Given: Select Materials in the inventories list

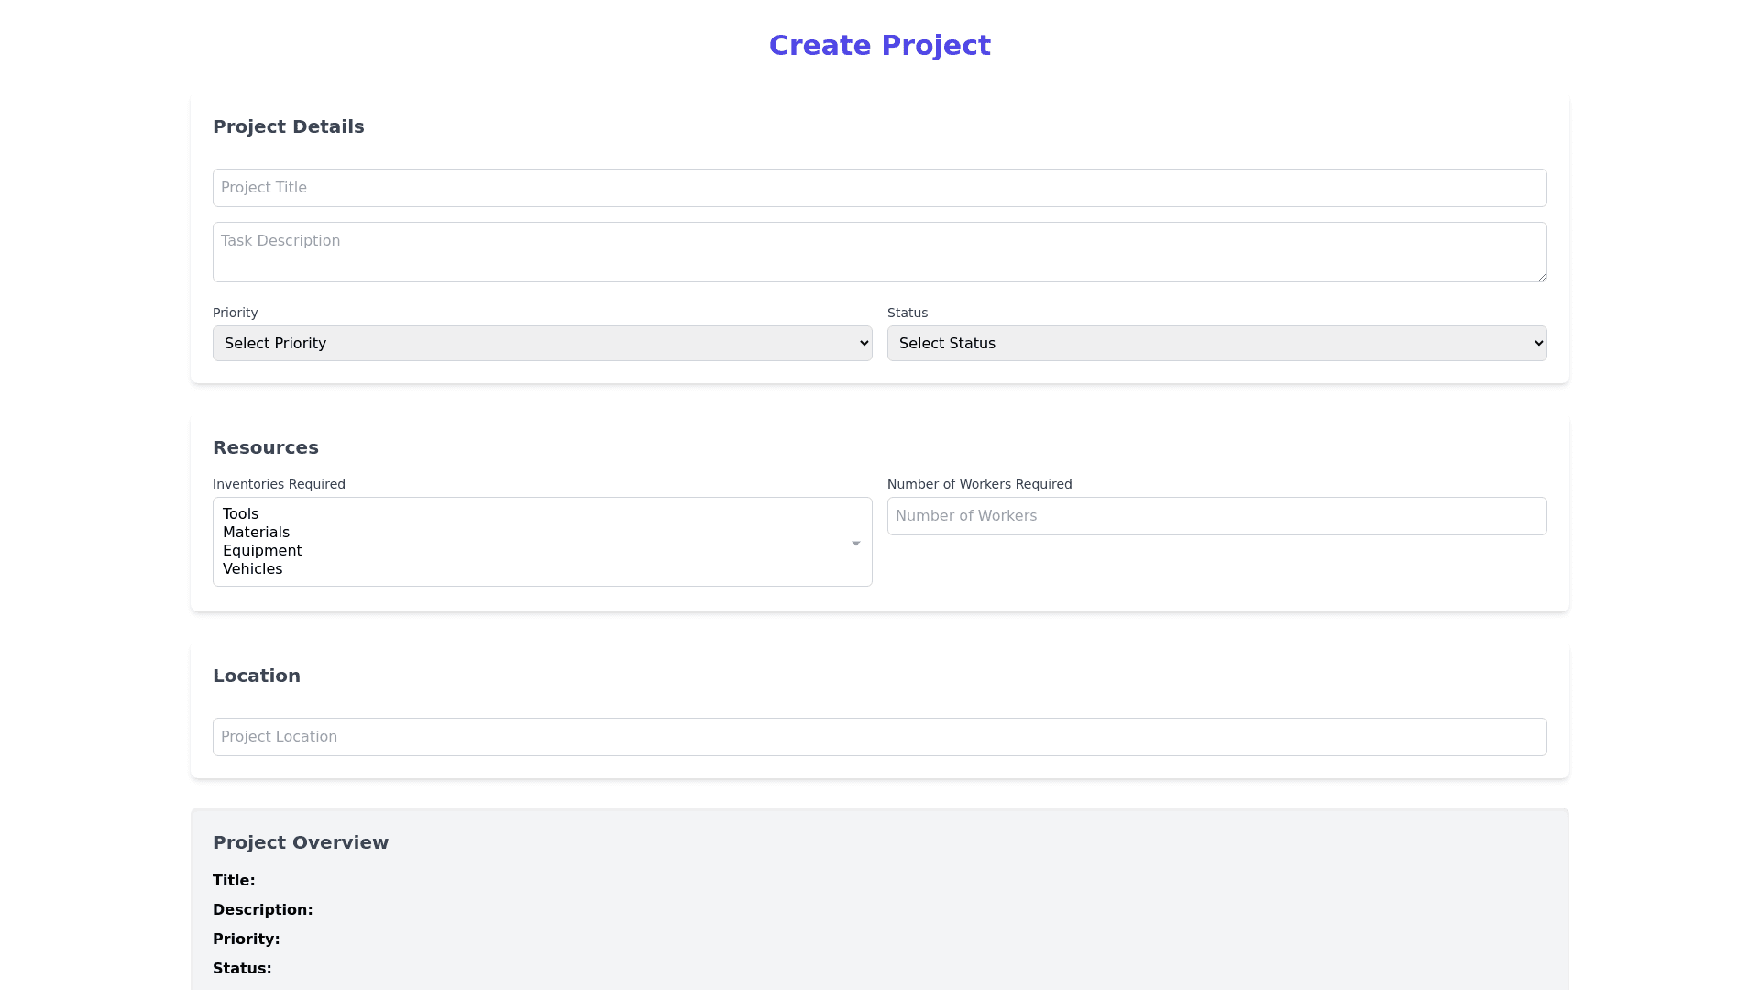Looking at the screenshot, I should [x=256, y=533].
